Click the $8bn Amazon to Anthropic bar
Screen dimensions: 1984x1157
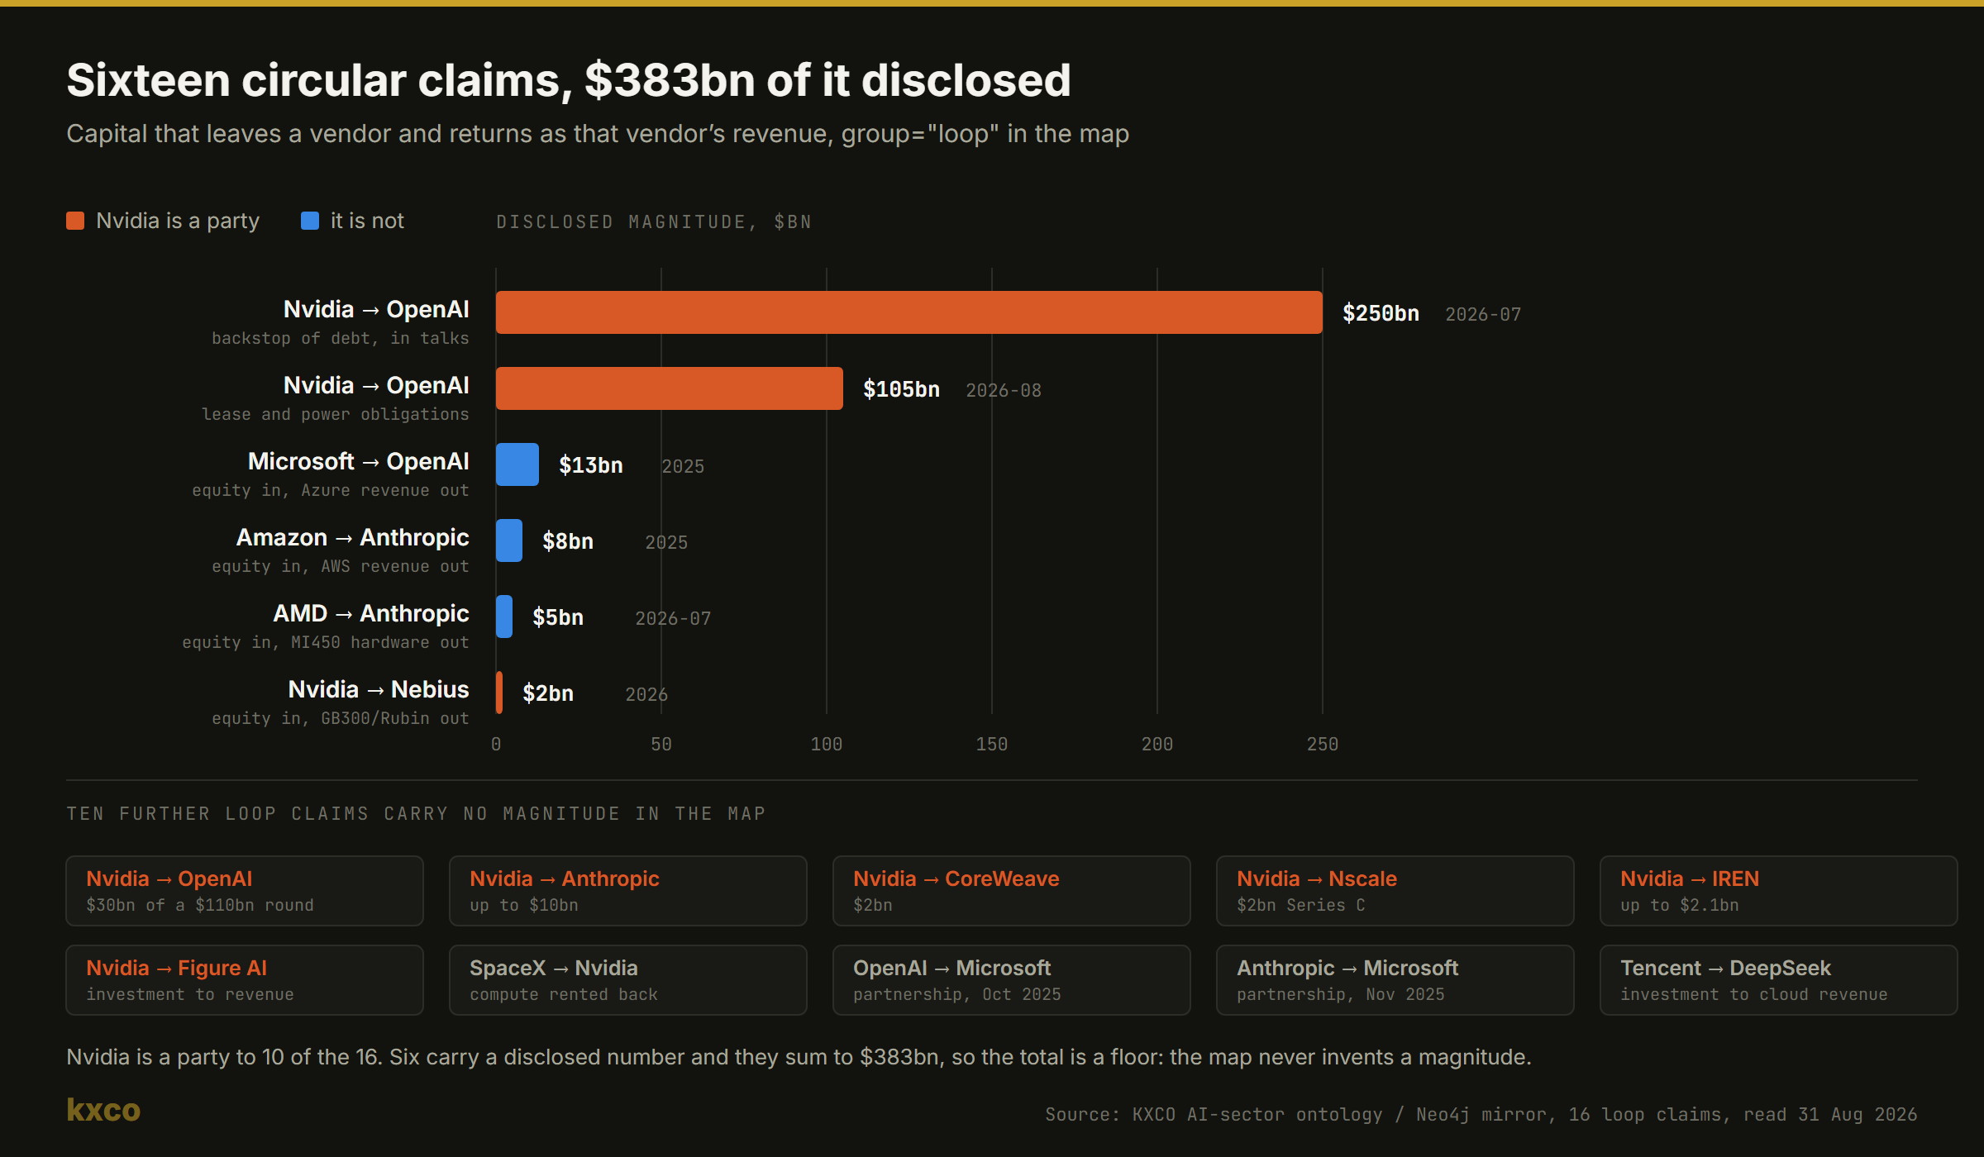click(509, 540)
